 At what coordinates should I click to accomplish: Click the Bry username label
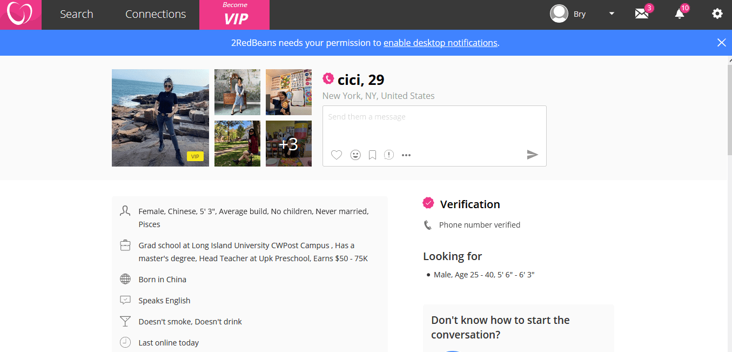pyautogui.click(x=580, y=14)
